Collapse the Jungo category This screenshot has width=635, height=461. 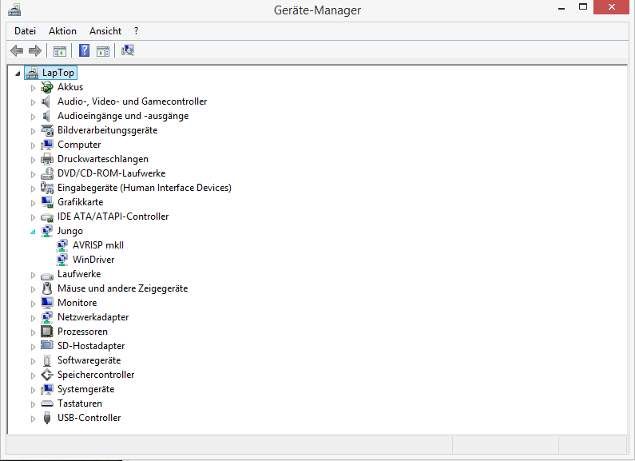point(33,232)
